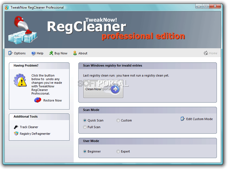228x170 pixels.
Task: Click the blue arrow on Clean Now
Action: [x=115, y=89]
